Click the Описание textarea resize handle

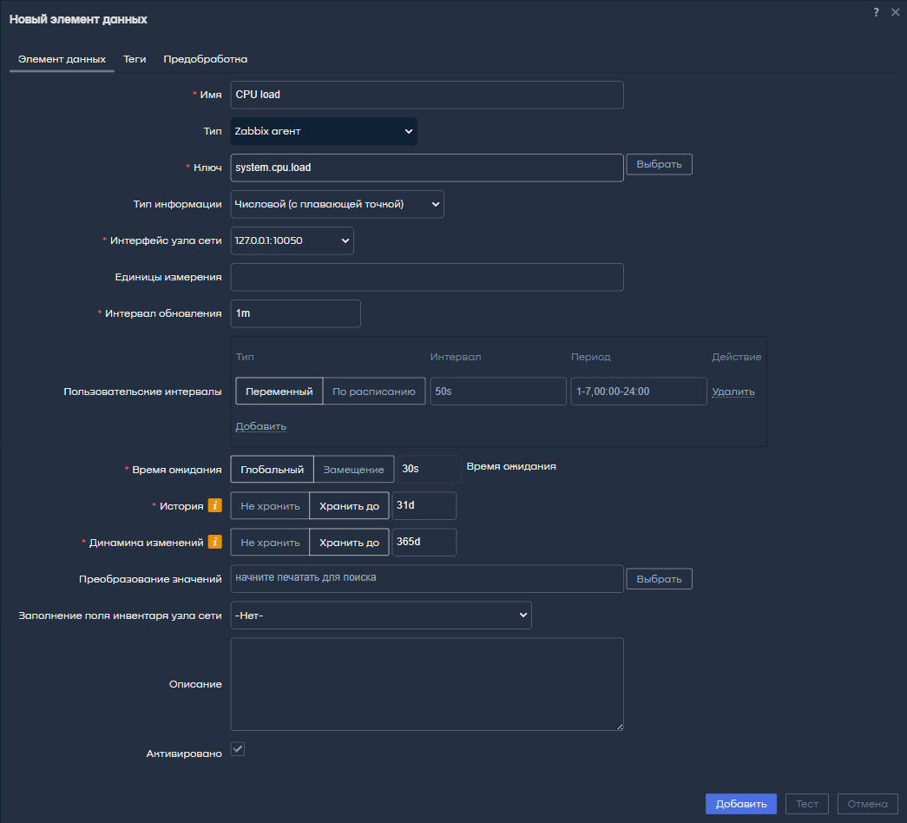click(x=620, y=727)
